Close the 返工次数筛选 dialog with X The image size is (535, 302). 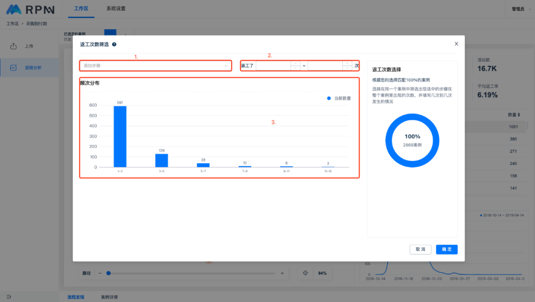456,44
